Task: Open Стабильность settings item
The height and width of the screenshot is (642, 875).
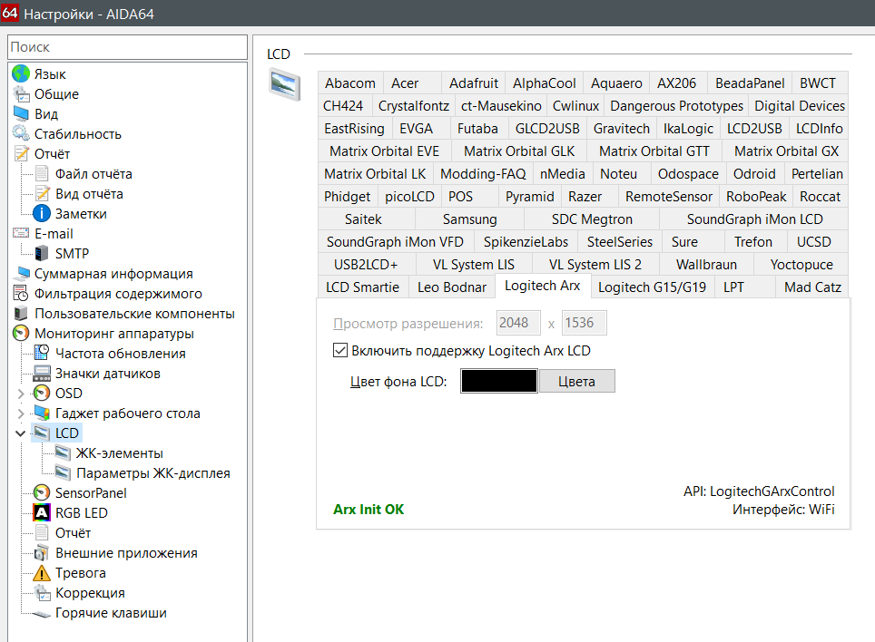Action: (77, 134)
